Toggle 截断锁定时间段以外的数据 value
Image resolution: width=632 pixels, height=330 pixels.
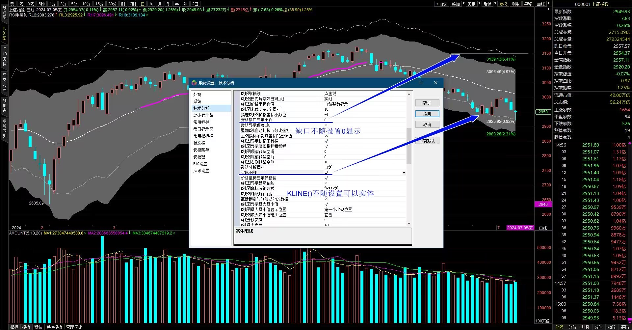(326, 199)
